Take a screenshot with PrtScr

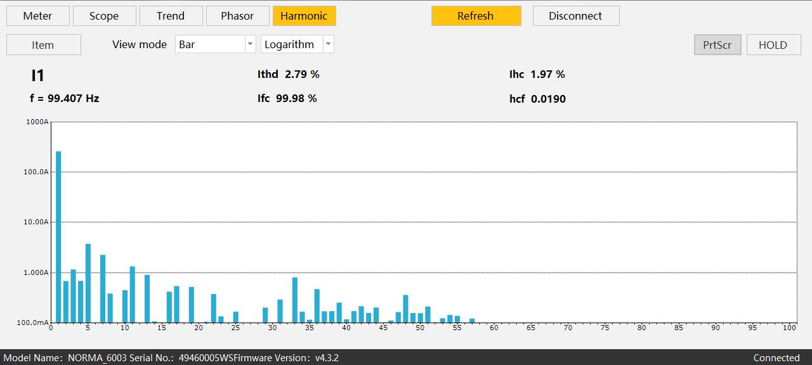click(x=717, y=45)
